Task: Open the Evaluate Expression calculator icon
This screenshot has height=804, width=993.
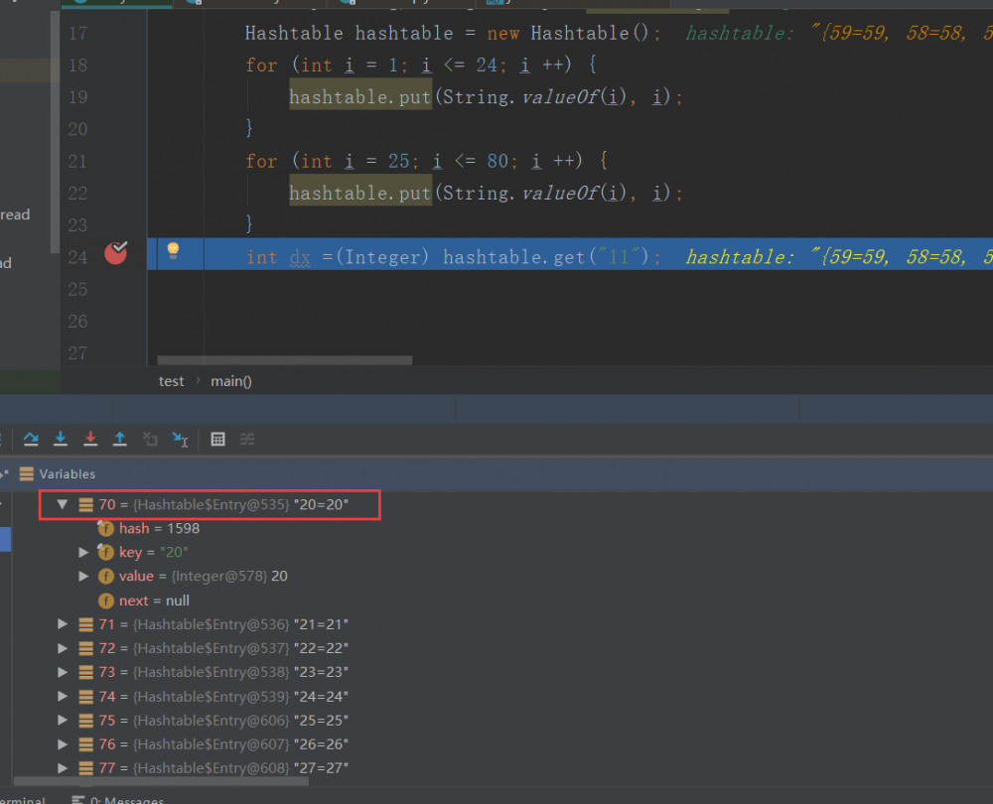Action: coord(217,439)
